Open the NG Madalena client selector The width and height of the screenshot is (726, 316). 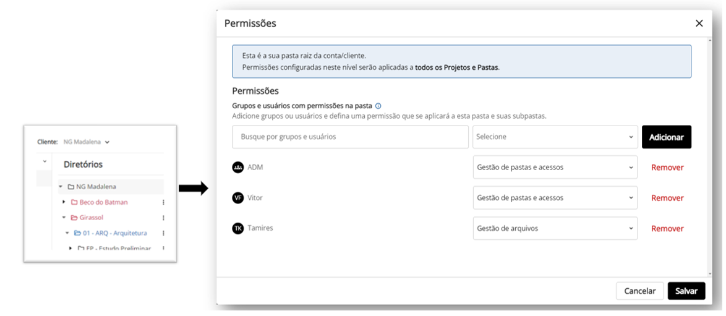tap(86, 142)
